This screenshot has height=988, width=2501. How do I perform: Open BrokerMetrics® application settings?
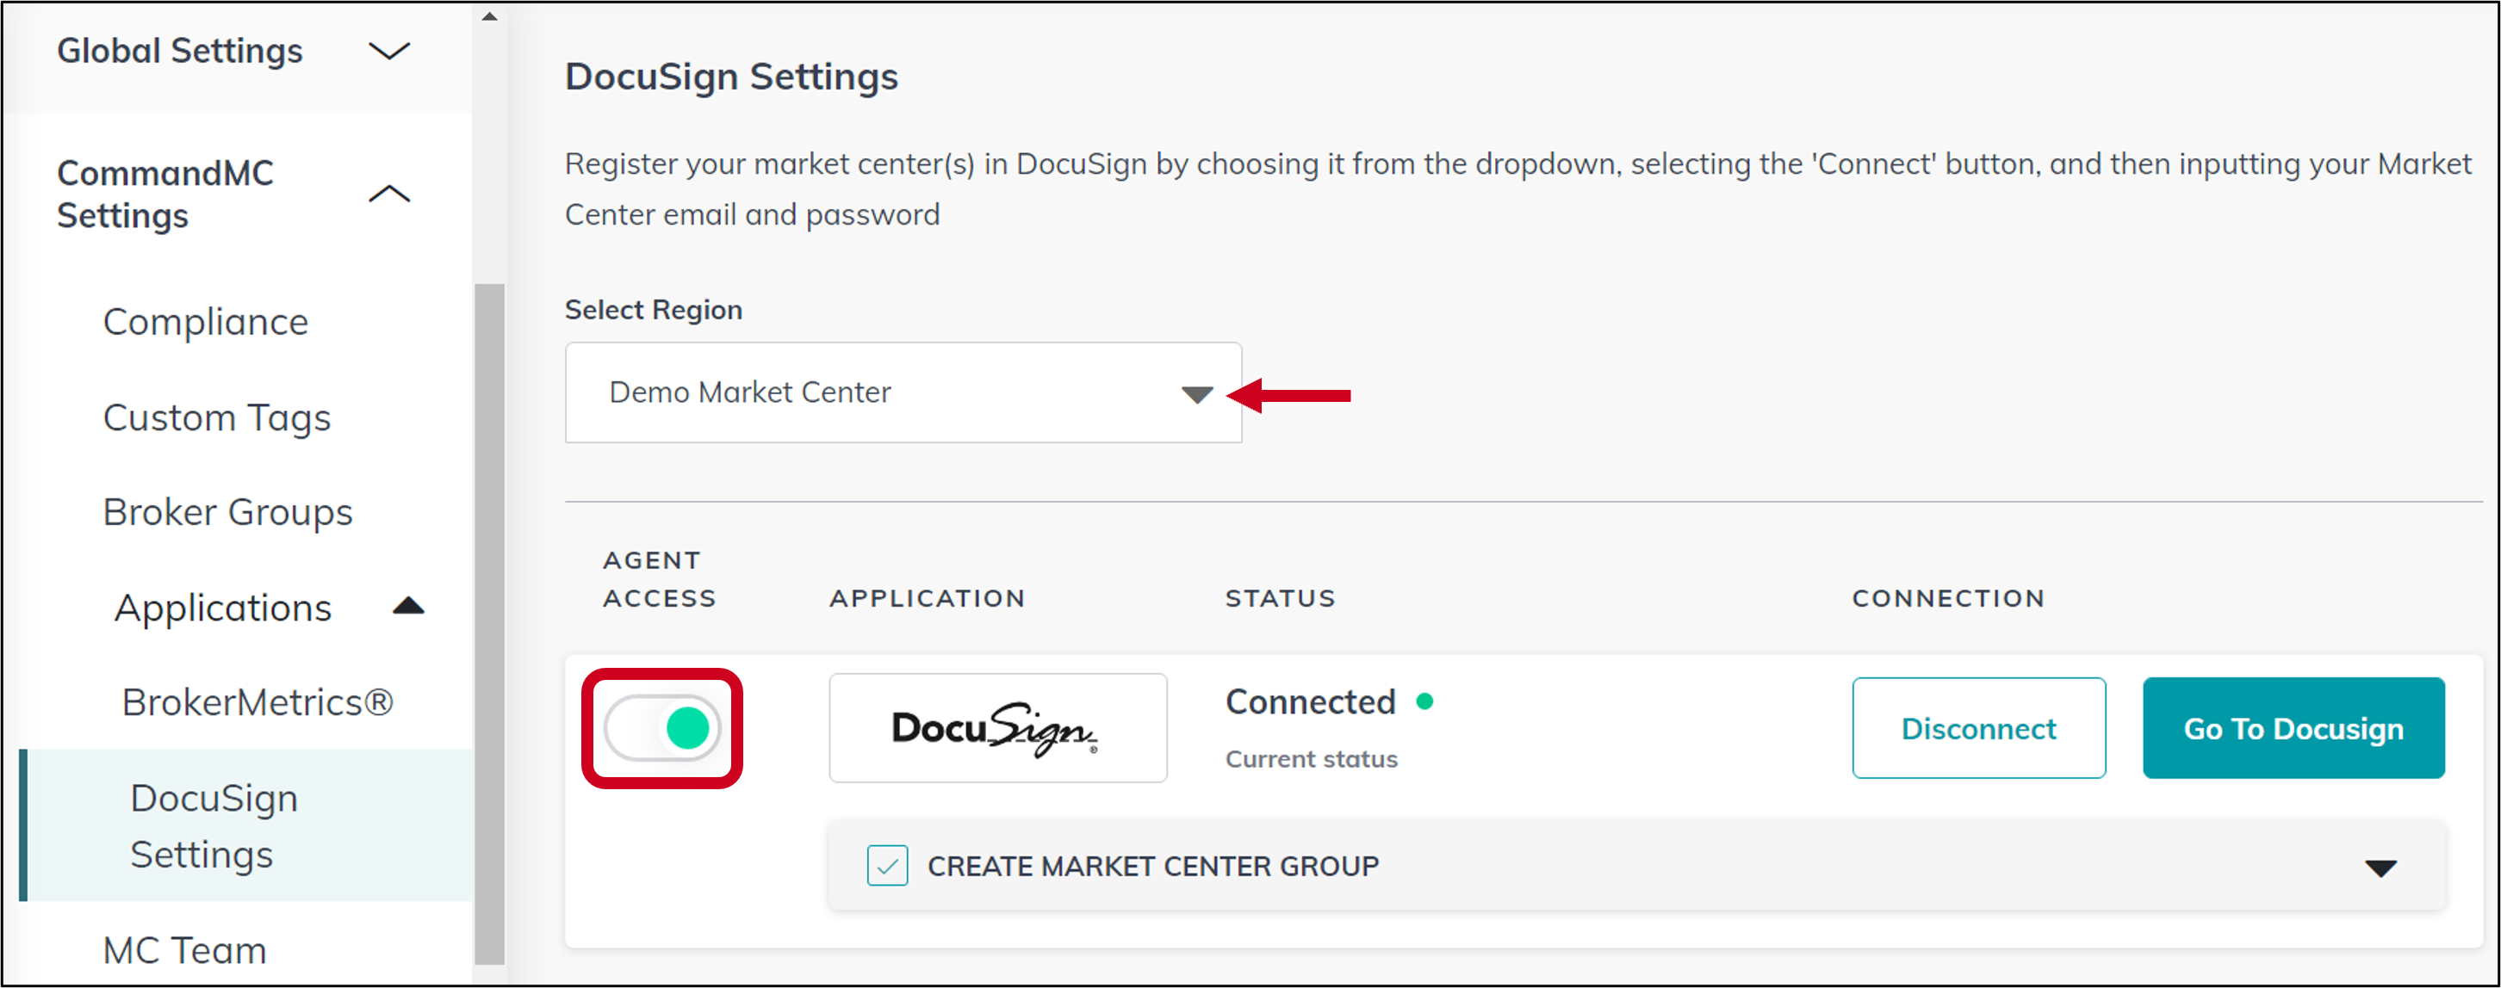258,701
